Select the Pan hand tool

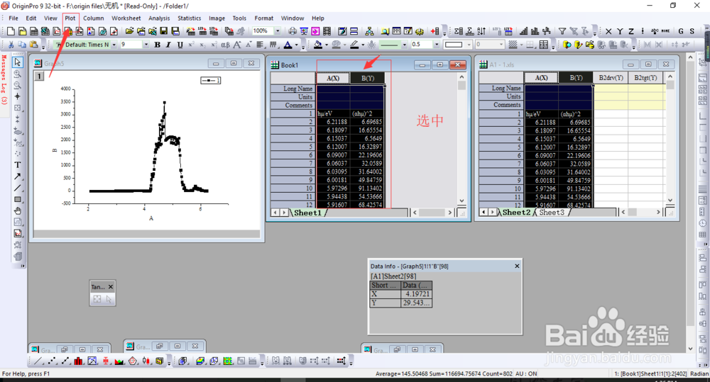pyautogui.click(x=17, y=210)
